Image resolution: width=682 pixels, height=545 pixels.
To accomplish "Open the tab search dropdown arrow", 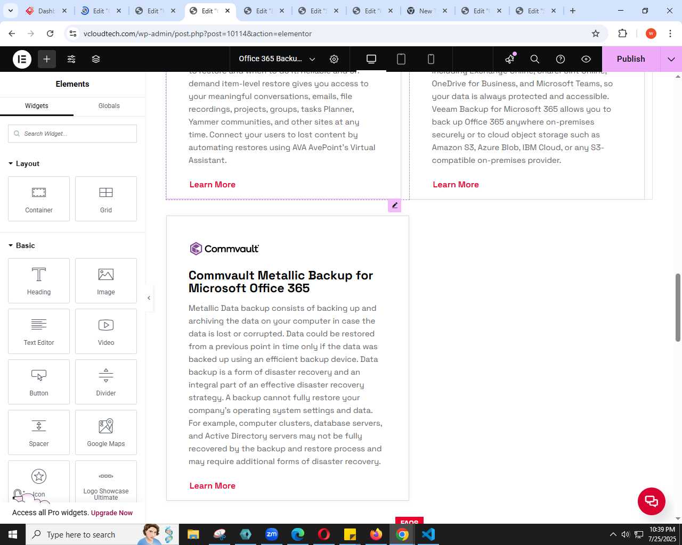I will pos(10,11).
